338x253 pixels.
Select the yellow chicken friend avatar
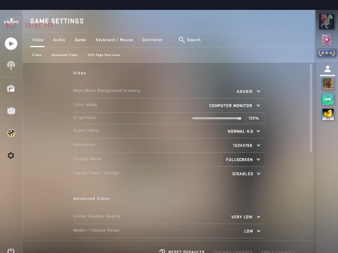coord(328,114)
